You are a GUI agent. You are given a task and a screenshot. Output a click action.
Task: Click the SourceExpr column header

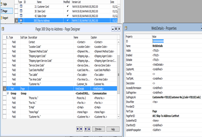pos(33,37)
